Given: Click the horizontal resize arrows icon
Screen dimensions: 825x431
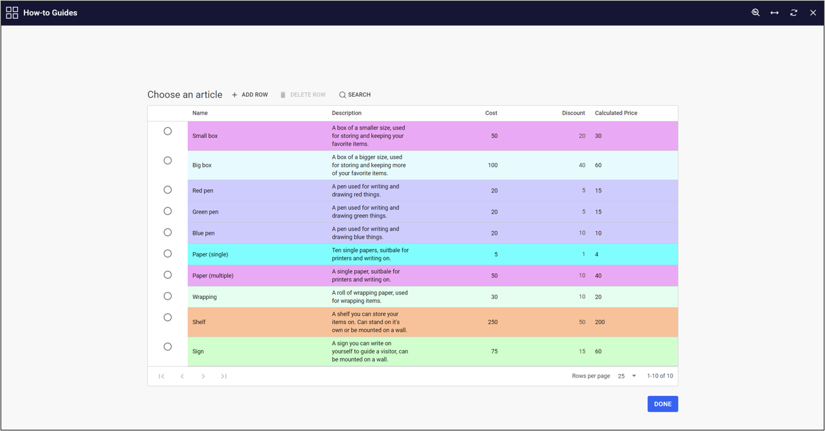Looking at the screenshot, I should point(774,13).
